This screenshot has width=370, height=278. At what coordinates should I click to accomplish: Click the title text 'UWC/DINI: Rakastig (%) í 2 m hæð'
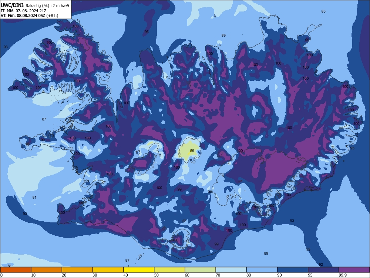tap(35, 6)
